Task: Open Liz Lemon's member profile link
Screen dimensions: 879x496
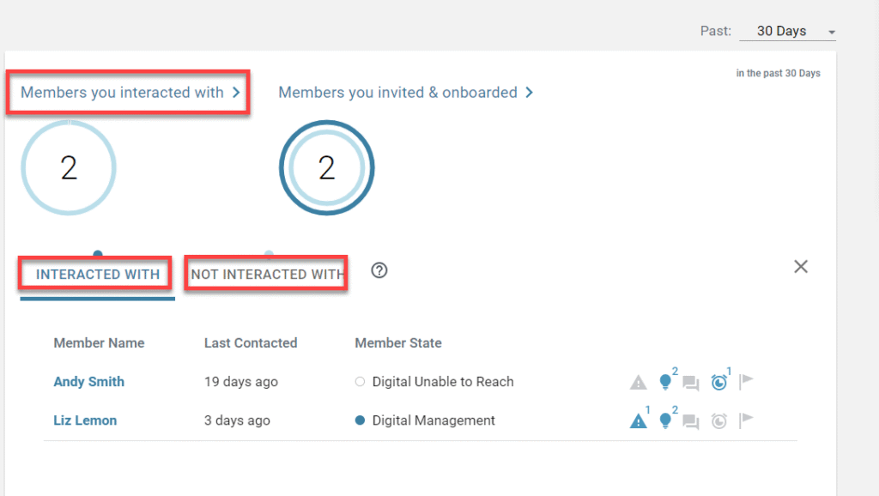Action: 85,420
